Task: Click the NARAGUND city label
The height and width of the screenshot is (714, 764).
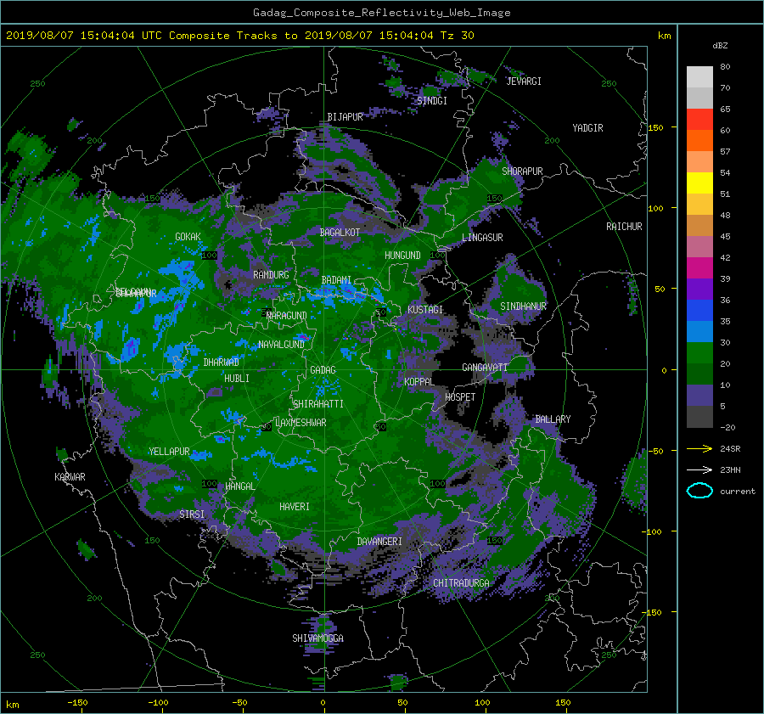Action: pos(287,316)
